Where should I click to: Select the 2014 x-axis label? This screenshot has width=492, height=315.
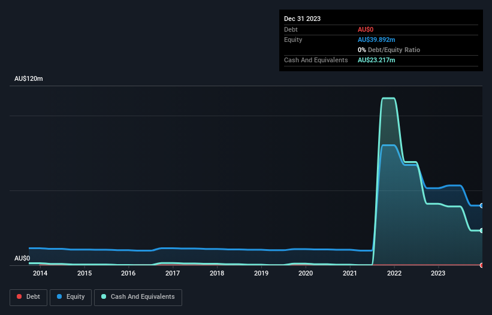(40, 273)
